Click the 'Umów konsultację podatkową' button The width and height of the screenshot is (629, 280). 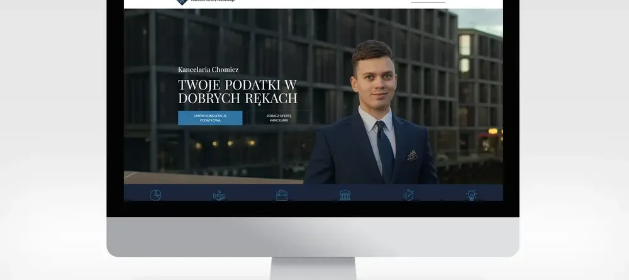pos(210,118)
